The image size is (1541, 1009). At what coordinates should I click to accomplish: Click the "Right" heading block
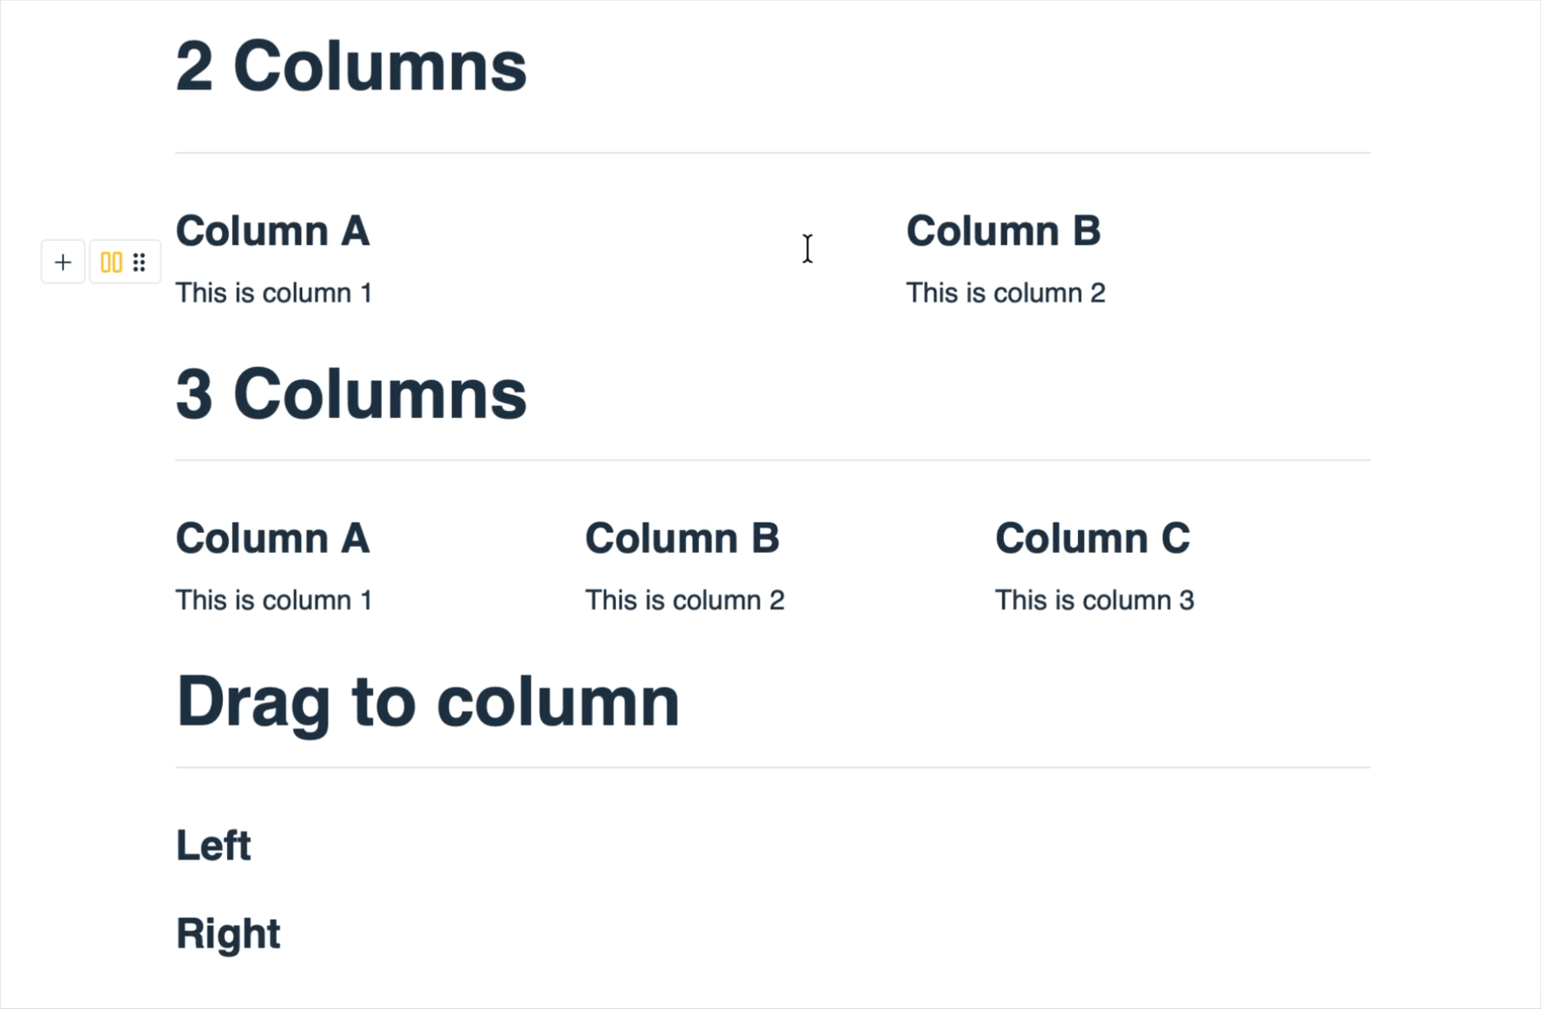228,933
